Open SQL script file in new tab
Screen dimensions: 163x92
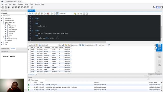[x=6, y=7]
